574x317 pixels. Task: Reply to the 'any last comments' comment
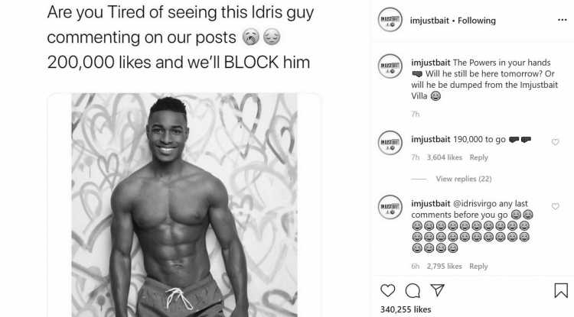479,267
